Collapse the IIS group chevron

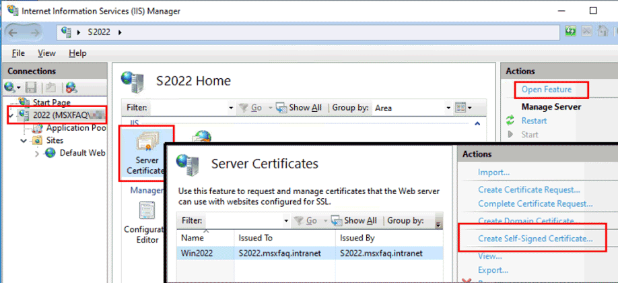(x=478, y=123)
